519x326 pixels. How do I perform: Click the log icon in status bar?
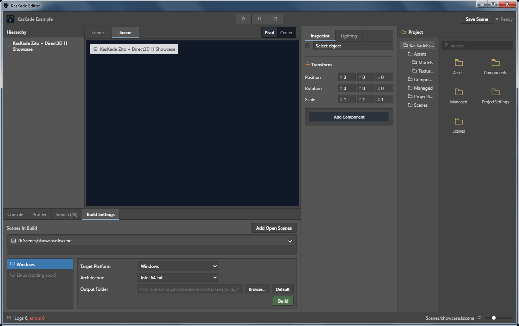9,318
